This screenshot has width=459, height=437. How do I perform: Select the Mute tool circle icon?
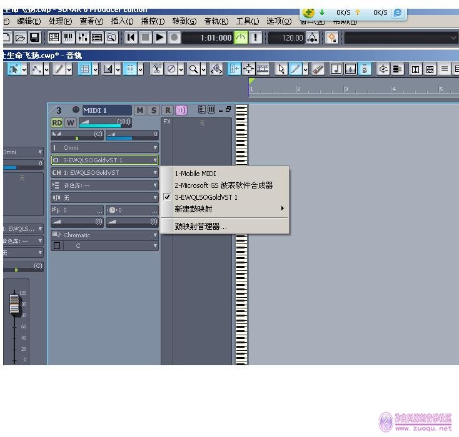click(171, 69)
